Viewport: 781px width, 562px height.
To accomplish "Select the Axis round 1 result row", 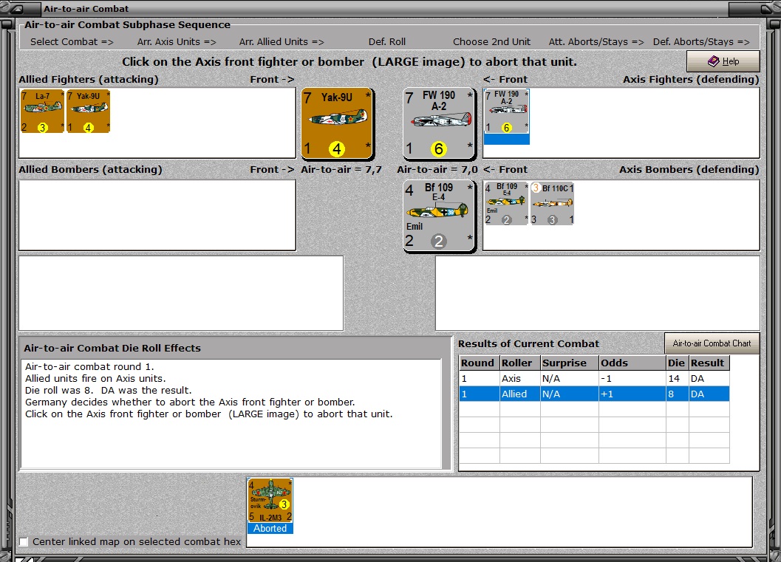I will click(x=594, y=378).
